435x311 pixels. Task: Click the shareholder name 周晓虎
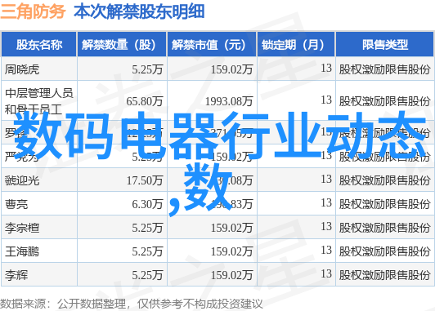pos(22,69)
